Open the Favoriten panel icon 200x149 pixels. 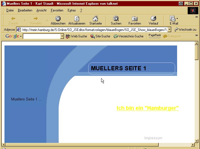tap(135, 19)
